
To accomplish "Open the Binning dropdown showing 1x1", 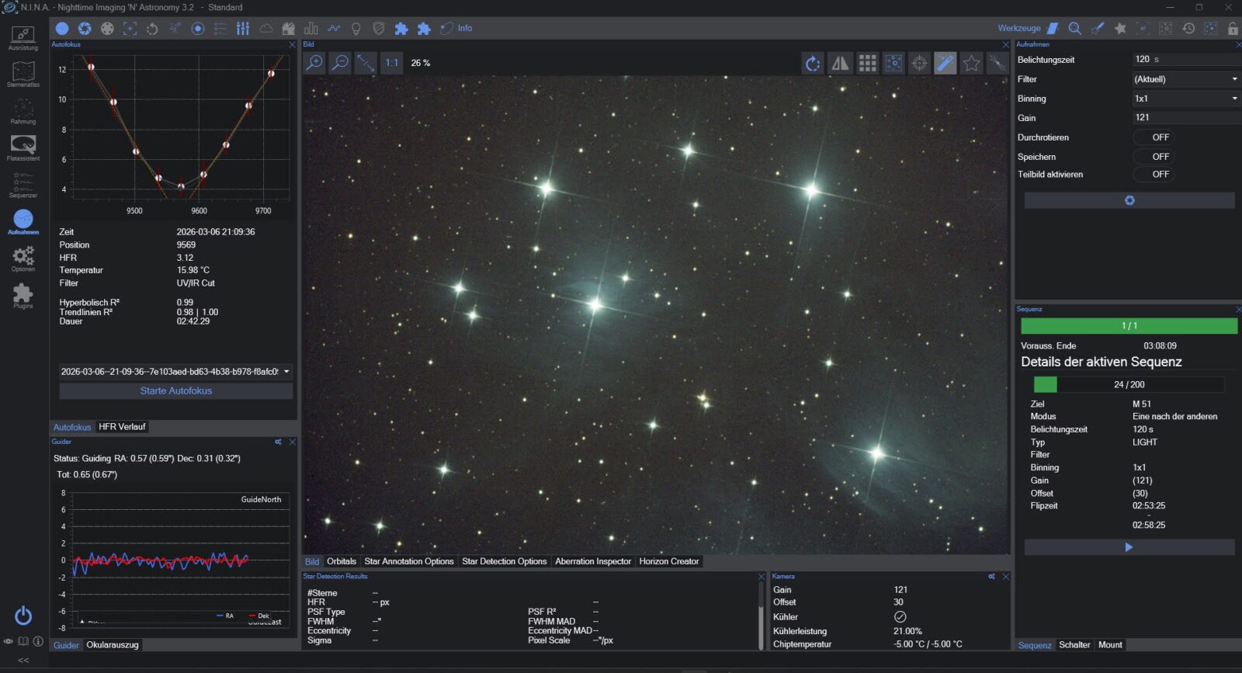I will (x=1185, y=99).
